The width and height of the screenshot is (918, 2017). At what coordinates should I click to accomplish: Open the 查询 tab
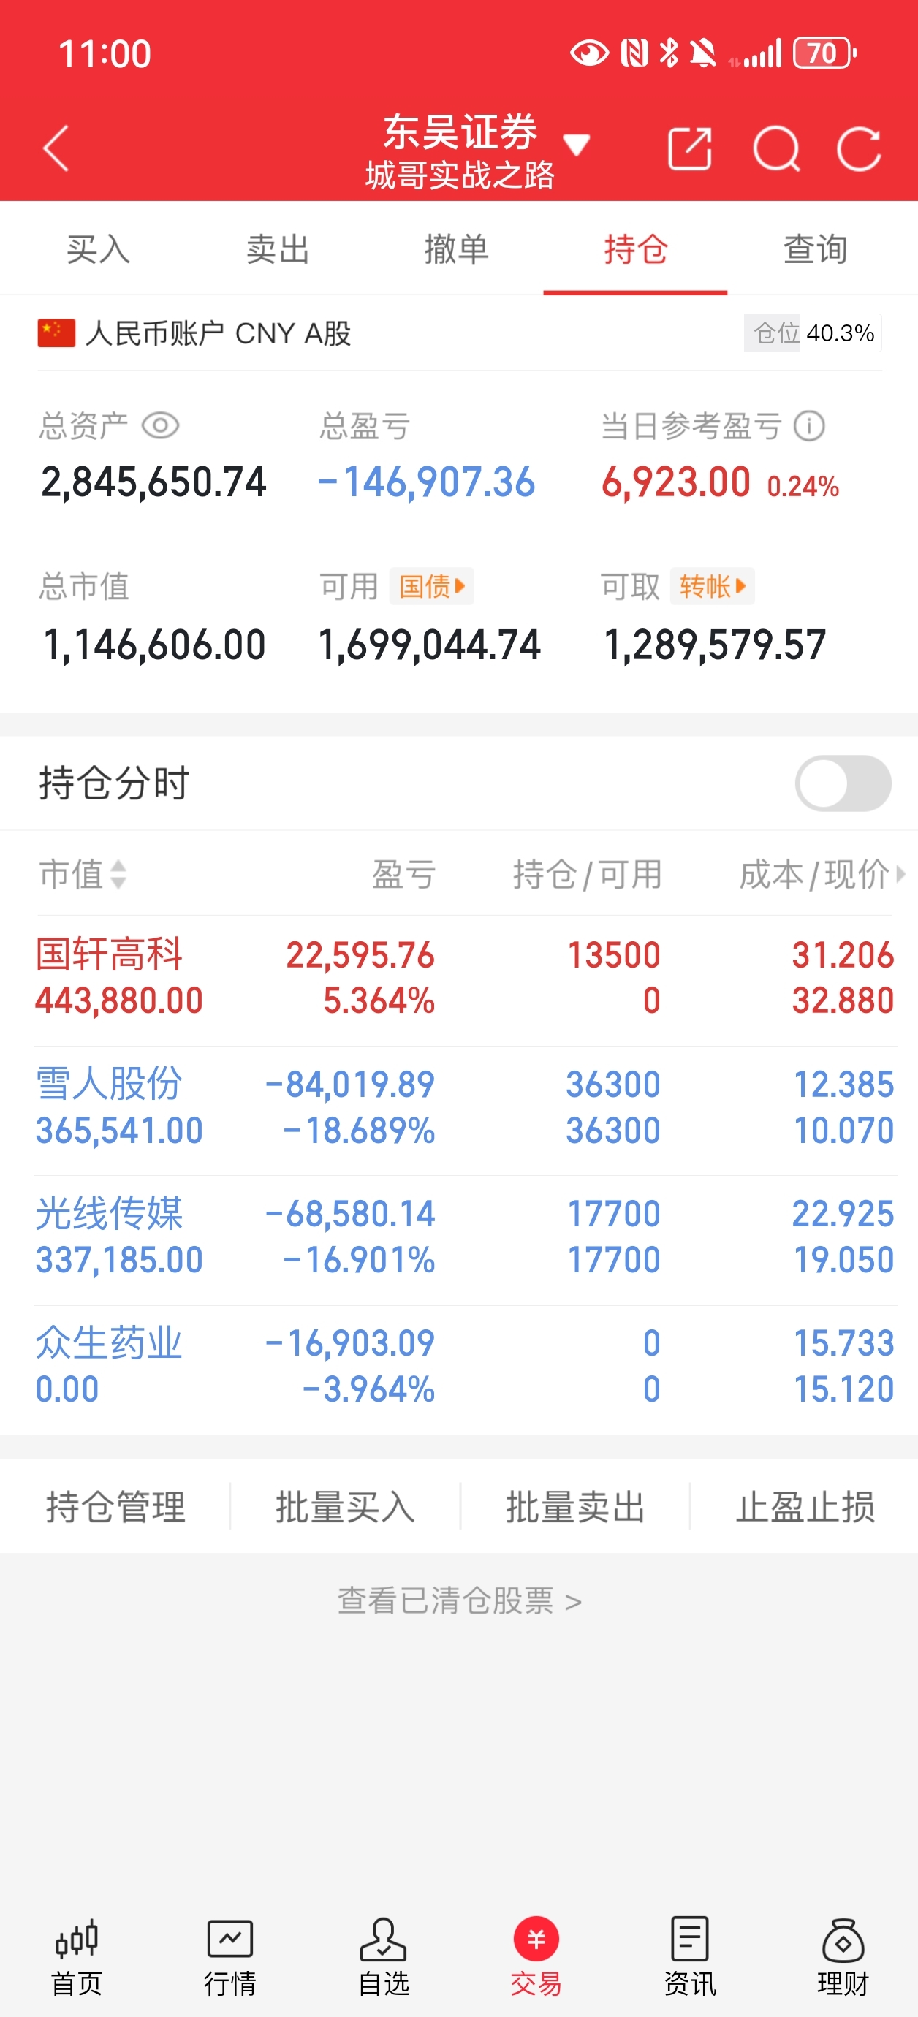point(816,249)
